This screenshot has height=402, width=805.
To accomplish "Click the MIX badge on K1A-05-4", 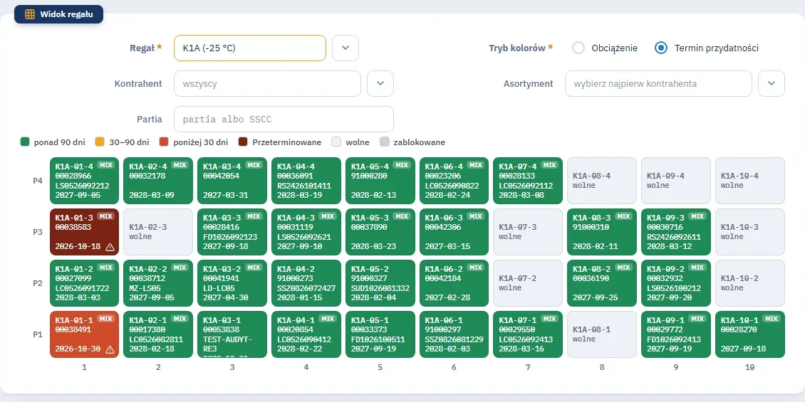I will [402, 165].
